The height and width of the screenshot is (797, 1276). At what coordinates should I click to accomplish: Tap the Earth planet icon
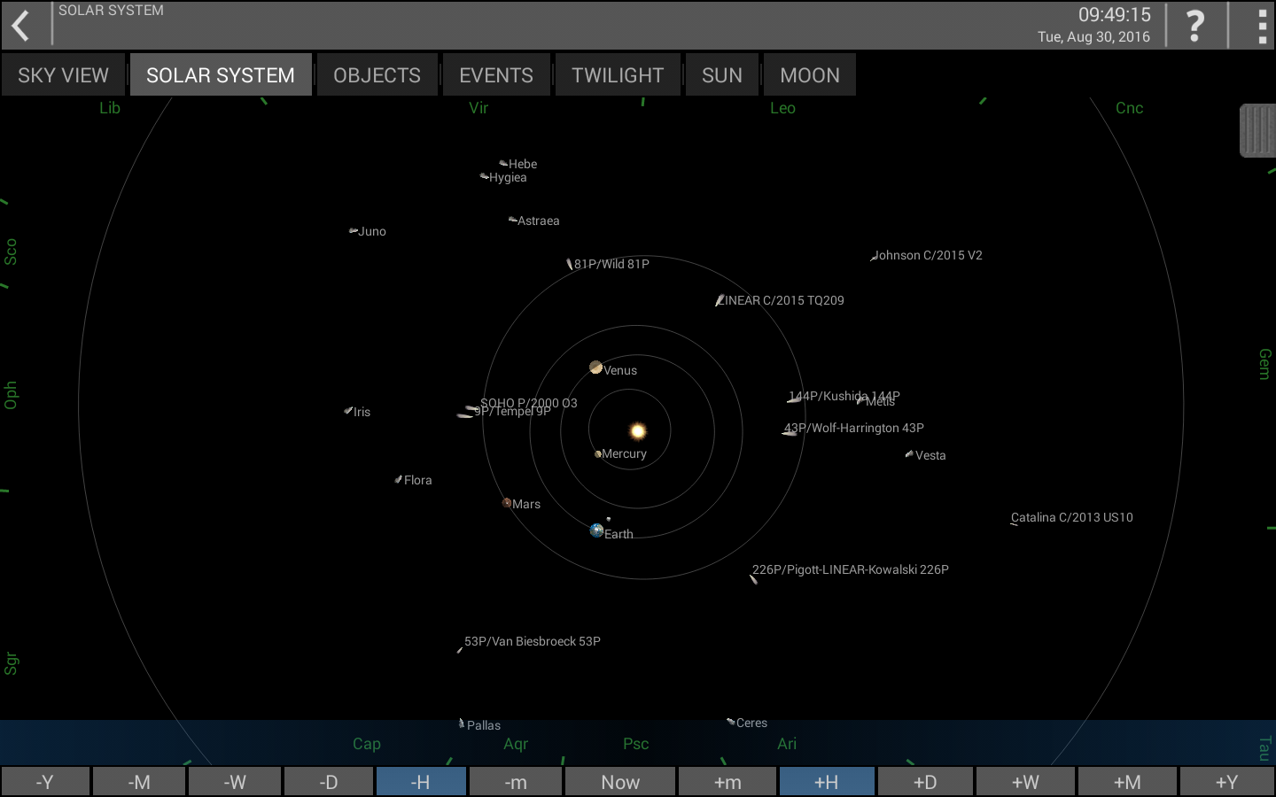(597, 530)
